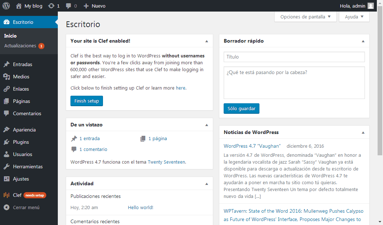Screen dimensions: 383x225
Task: Collapse the Noticias de WordPress panel
Action: coord(363,132)
